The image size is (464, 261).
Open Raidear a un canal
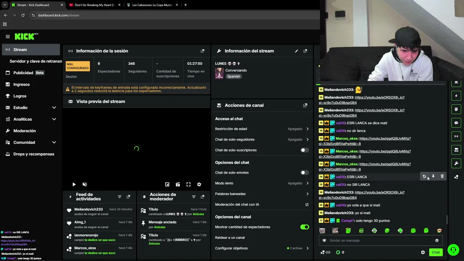coord(262,238)
